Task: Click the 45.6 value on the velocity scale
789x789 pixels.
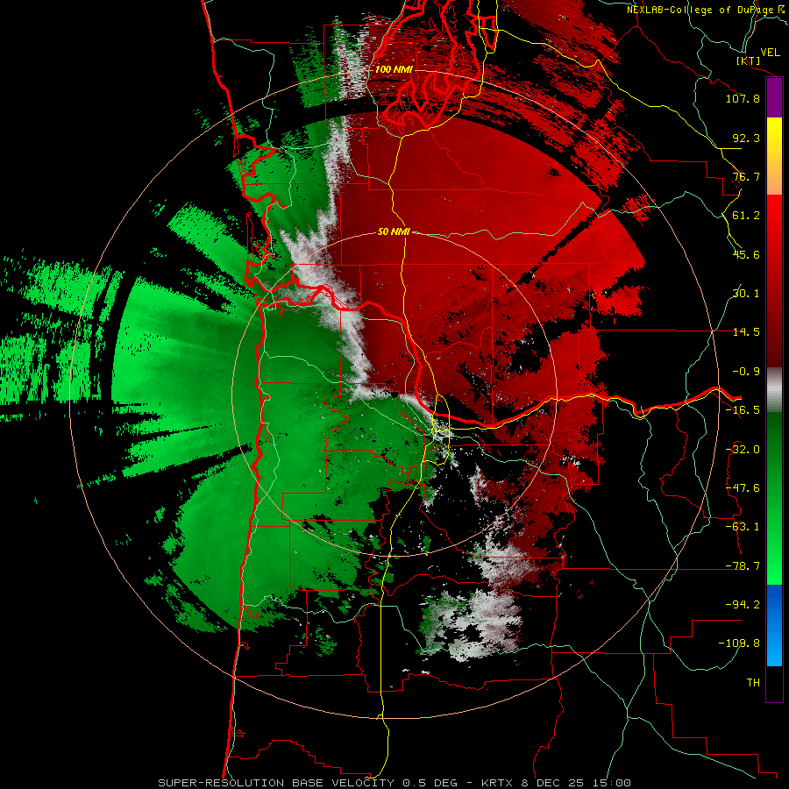Action: click(x=746, y=254)
